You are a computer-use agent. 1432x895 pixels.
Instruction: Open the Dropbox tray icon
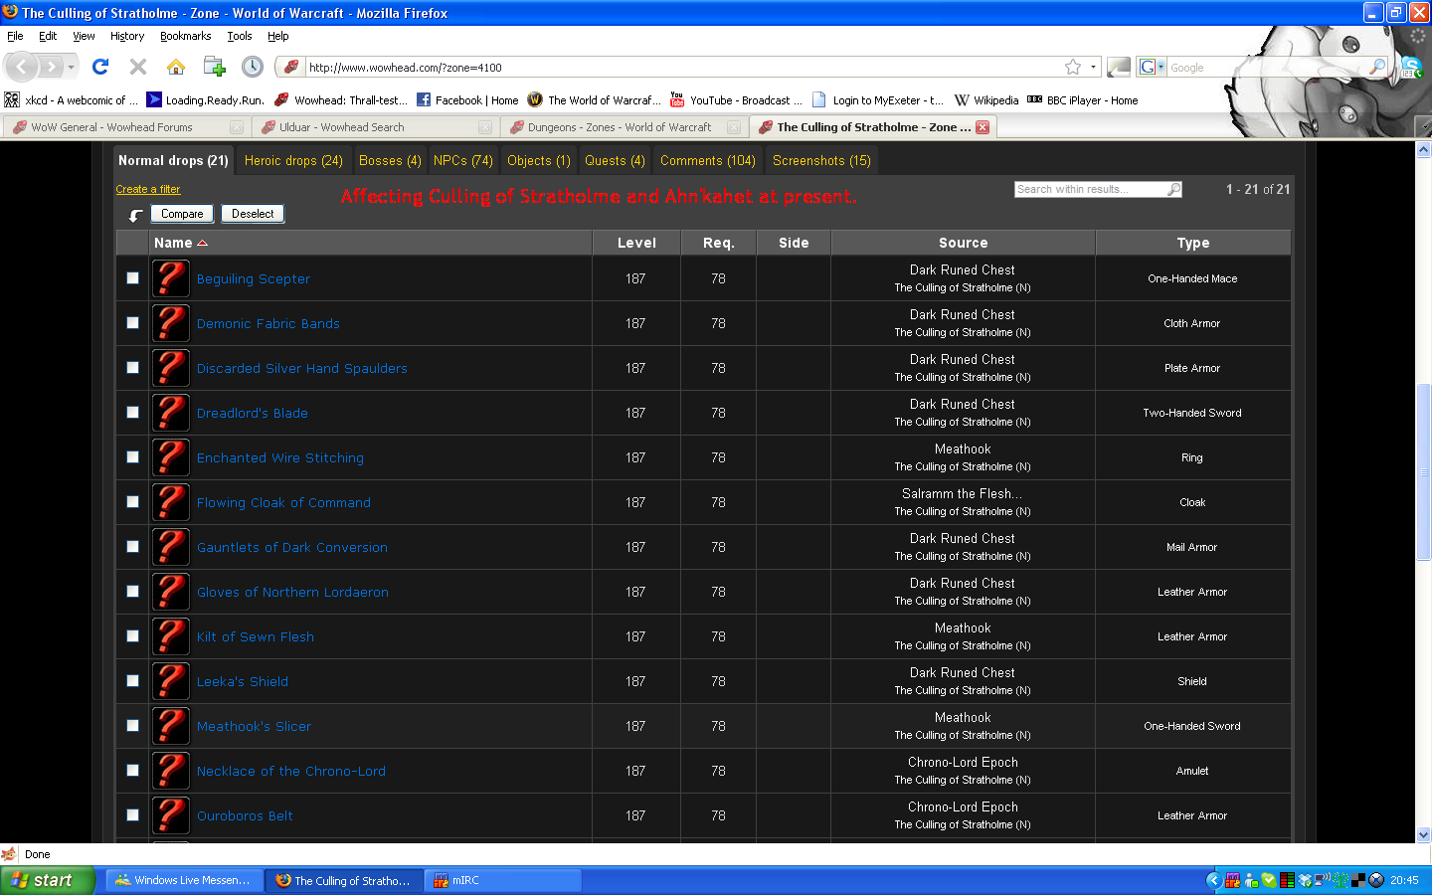click(x=1304, y=880)
